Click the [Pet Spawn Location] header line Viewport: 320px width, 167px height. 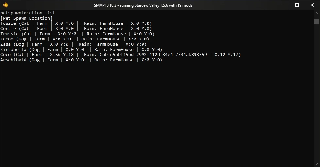26,18
